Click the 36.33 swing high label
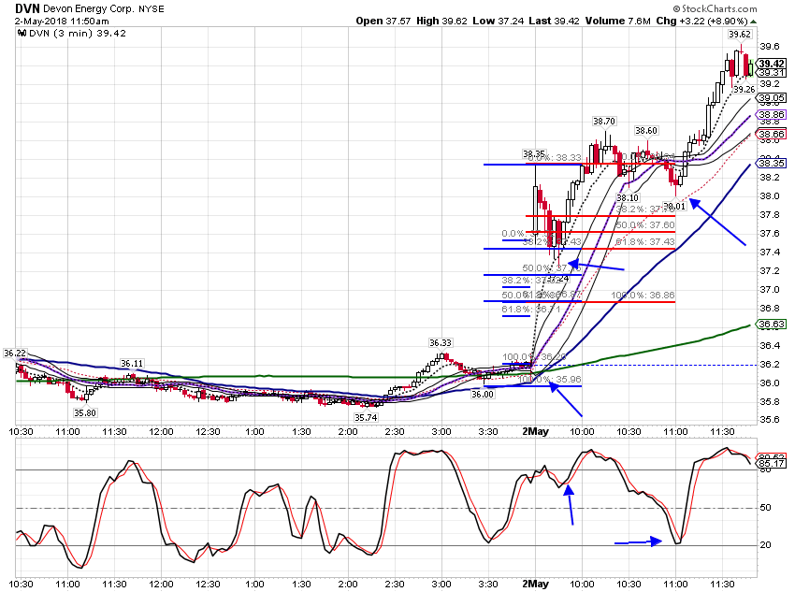 [441, 343]
